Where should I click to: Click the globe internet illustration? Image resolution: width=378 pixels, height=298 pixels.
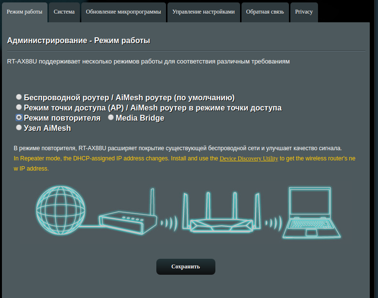(60, 210)
